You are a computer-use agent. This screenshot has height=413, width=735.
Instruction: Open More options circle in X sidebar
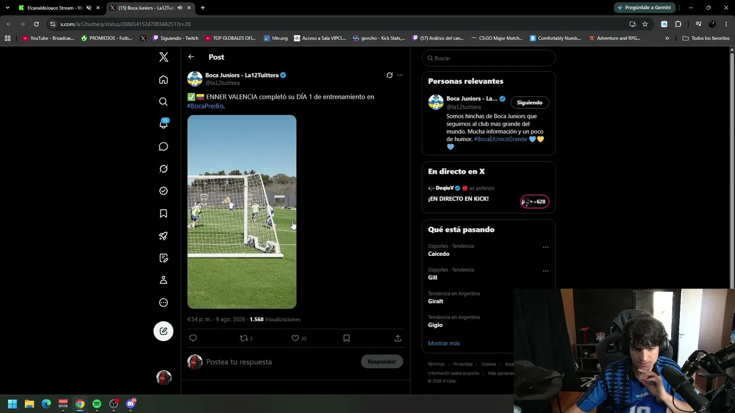point(164,302)
